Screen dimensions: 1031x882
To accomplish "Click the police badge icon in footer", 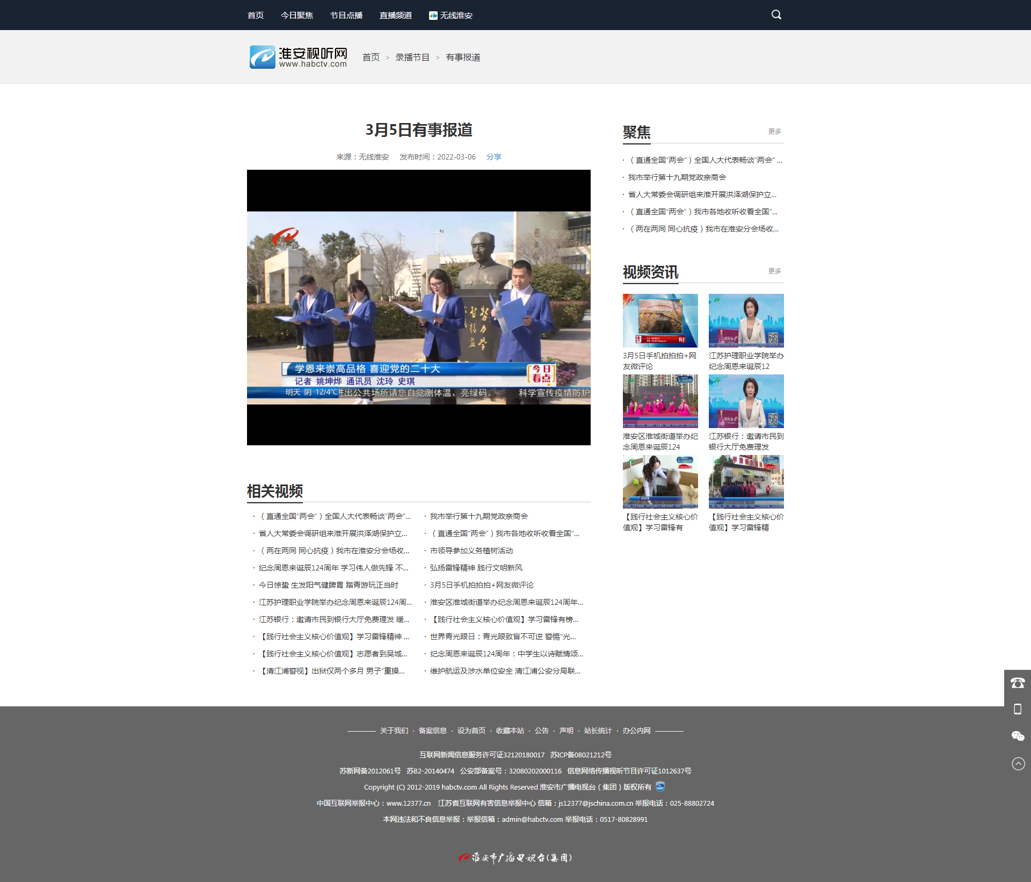I will [660, 787].
